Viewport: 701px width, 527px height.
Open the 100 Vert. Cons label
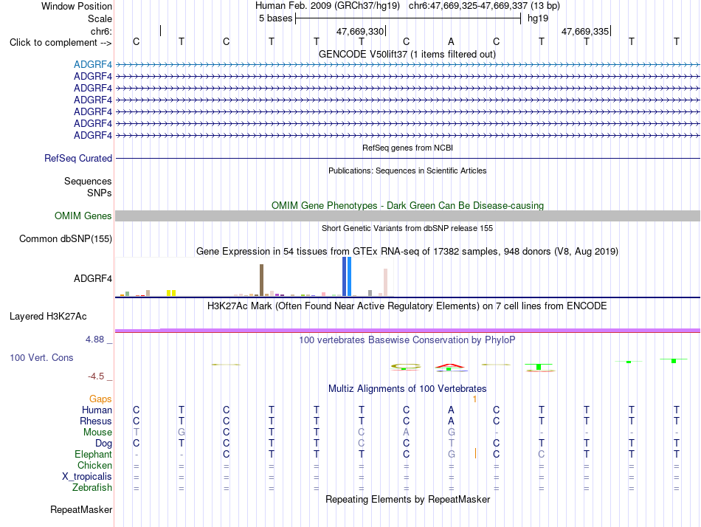pos(41,357)
